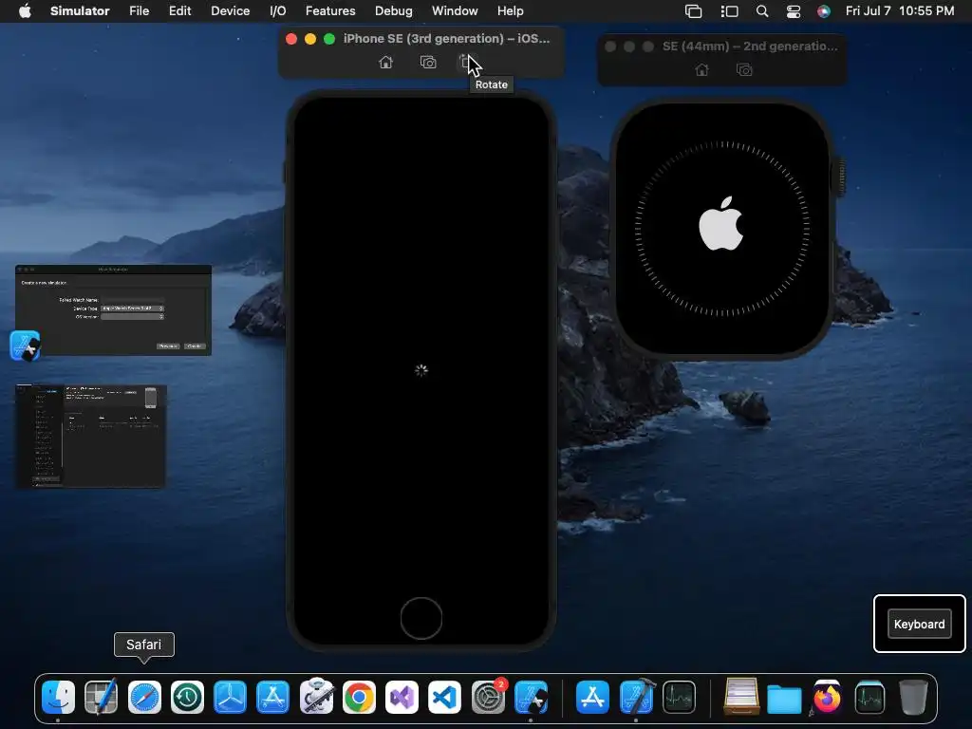Close the iPhone SE simulator window
972x729 pixels.
click(290, 39)
